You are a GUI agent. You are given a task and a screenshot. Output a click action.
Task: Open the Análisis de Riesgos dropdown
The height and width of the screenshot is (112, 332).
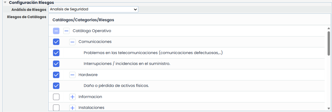tap(93, 9)
